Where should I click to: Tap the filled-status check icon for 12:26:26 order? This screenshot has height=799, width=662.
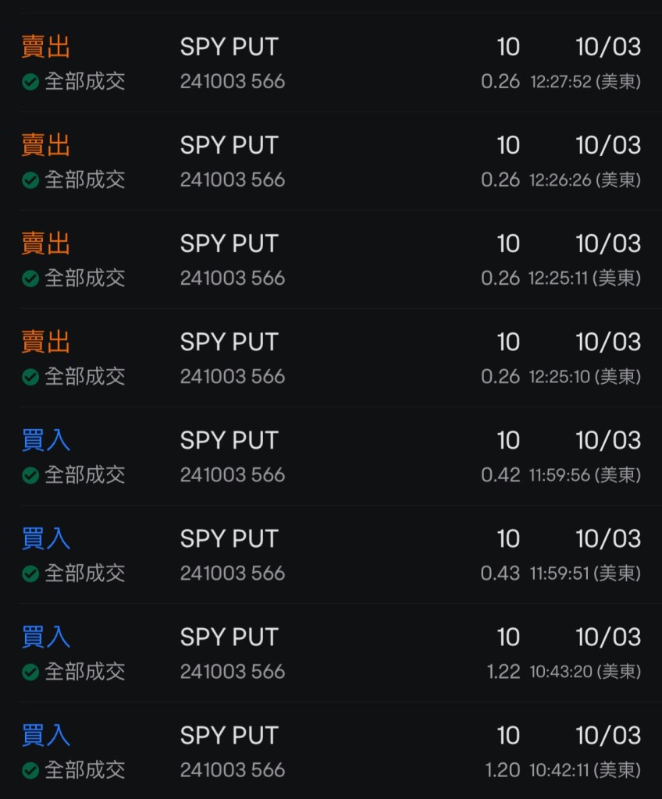(30, 180)
